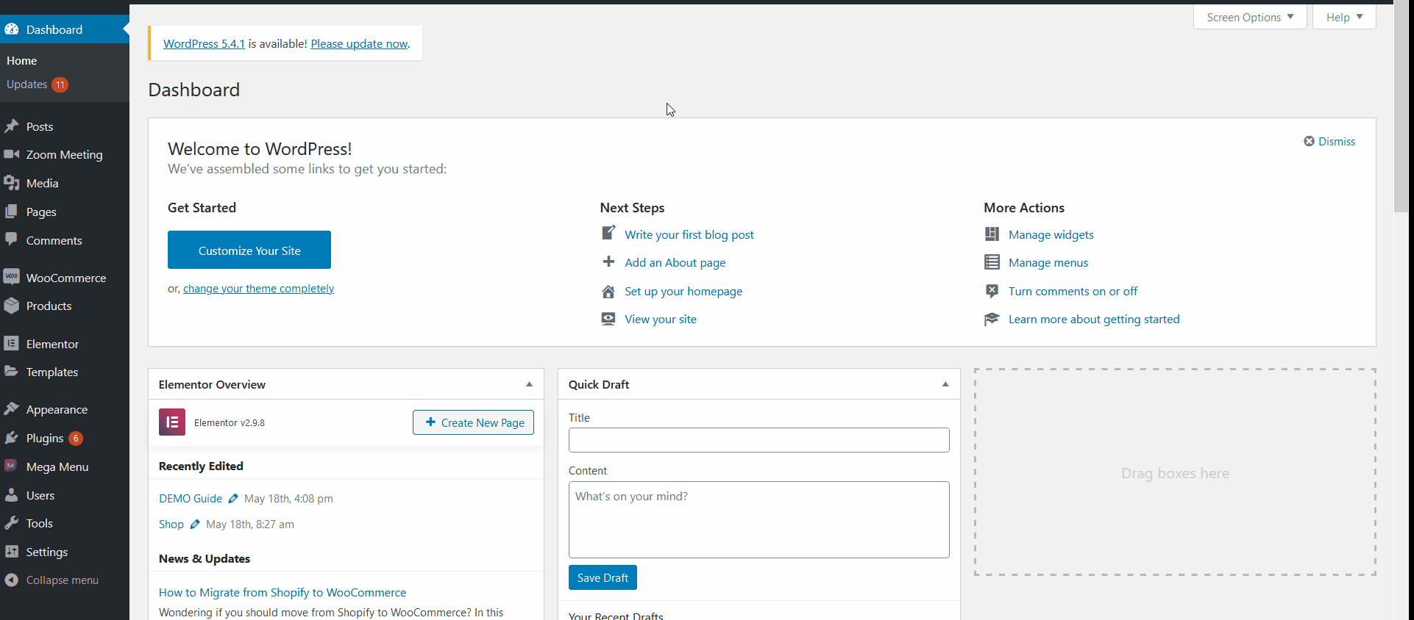Open the WooCommerce menu
The image size is (1414, 620).
click(65, 278)
